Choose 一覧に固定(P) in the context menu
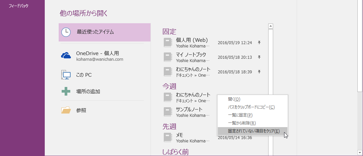This screenshot has width=363, height=156. pos(240,115)
